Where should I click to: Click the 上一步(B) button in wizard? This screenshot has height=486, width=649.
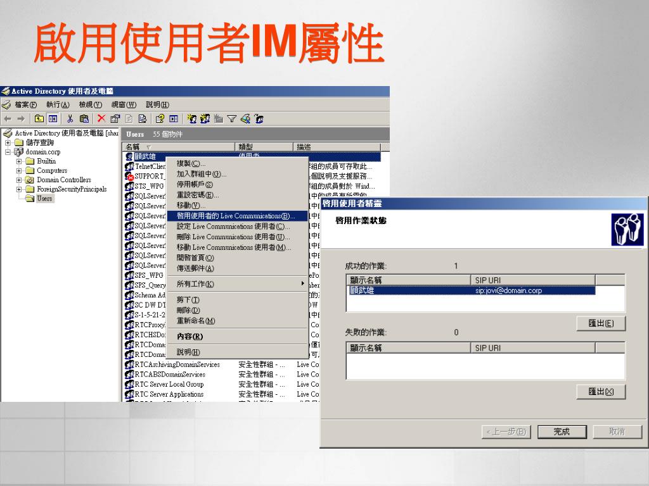tap(506, 432)
